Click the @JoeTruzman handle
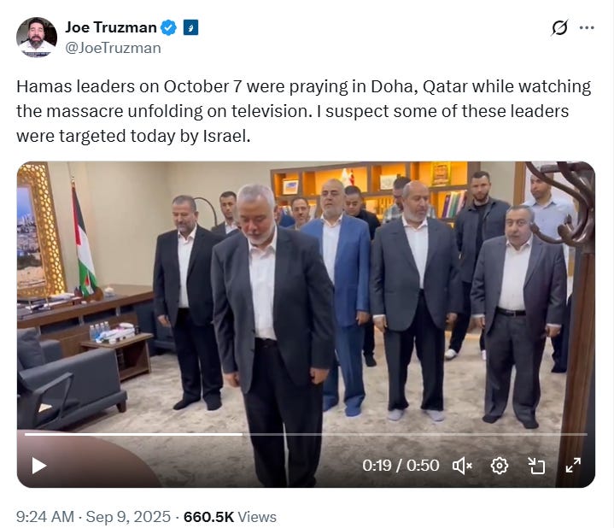 click(113, 48)
